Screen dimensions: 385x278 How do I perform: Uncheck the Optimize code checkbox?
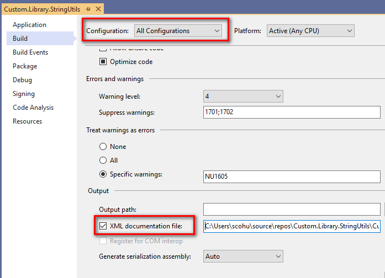(103, 62)
